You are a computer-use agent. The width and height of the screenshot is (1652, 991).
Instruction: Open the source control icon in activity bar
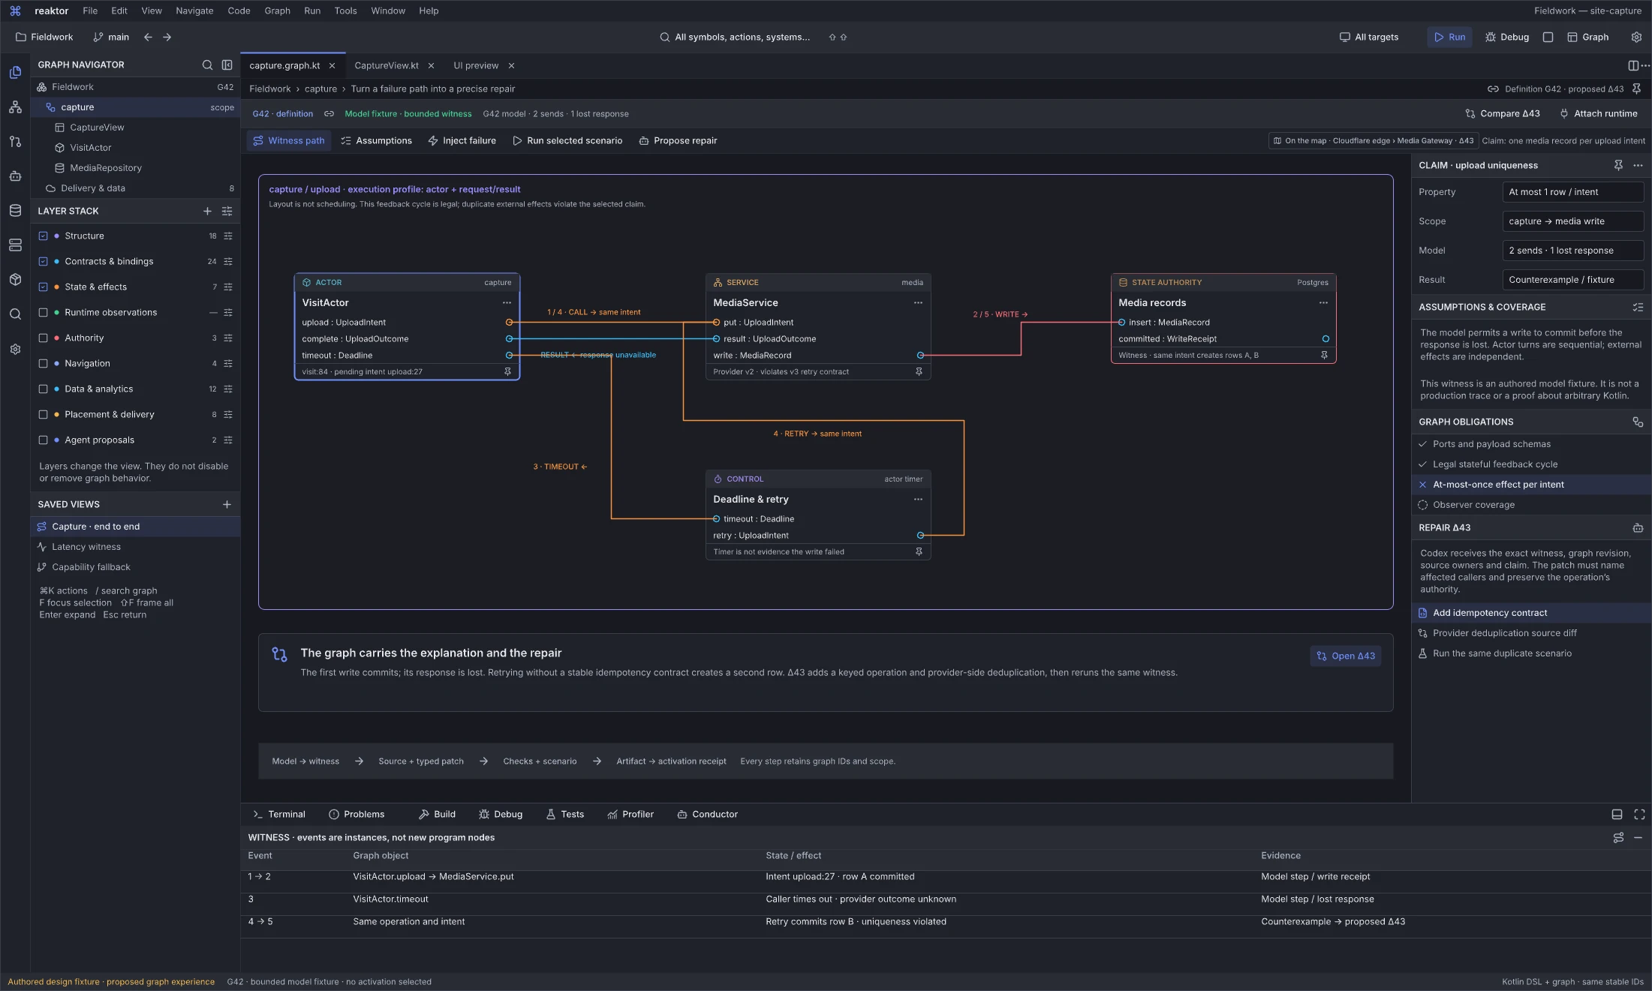coord(15,142)
